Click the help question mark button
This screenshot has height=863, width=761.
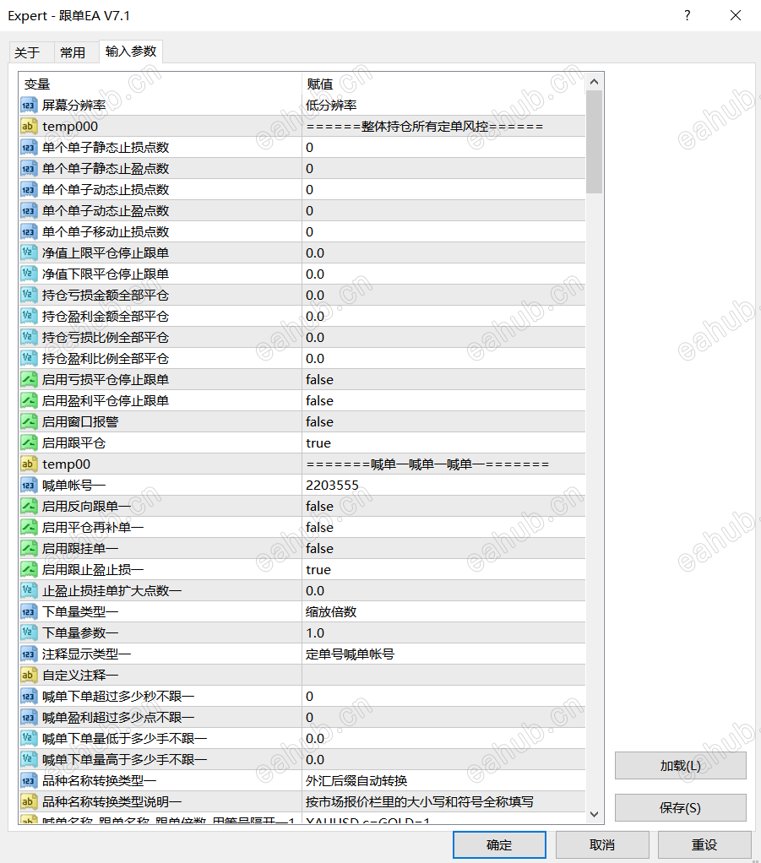(688, 15)
